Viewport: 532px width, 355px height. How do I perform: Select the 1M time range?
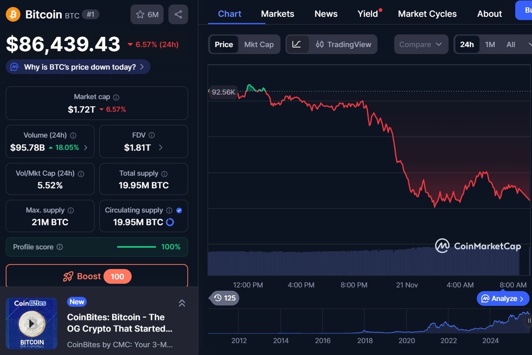[x=490, y=44]
